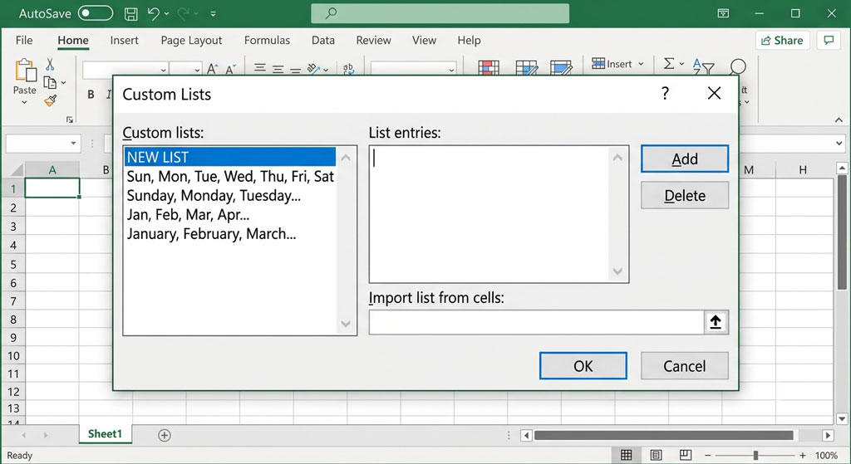Click the Undo arrow icon
Image resolution: width=851 pixels, height=464 pixels.
(154, 13)
